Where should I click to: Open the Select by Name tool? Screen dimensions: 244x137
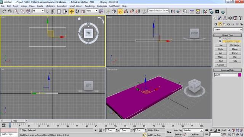tap(53, 11)
